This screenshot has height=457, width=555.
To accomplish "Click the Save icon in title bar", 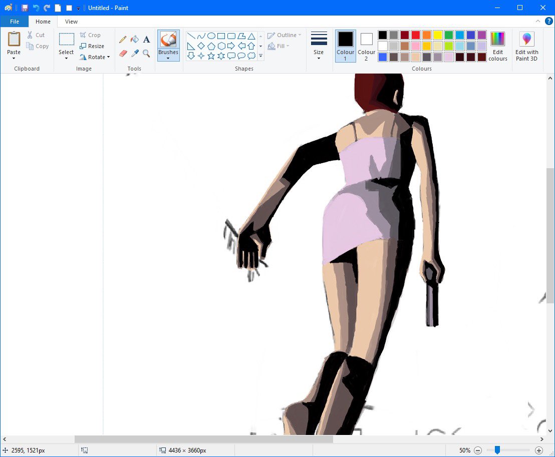I will tap(25, 8).
